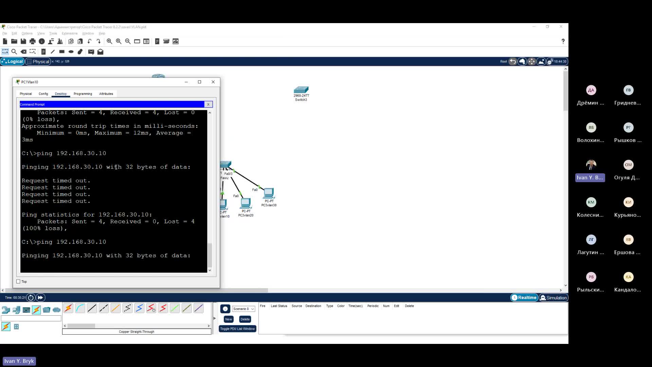Image resolution: width=652 pixels, height=367 pixels.
Task: Pick the light-blue Console cable
Action: pyautogui.click(x=80, y=308)
